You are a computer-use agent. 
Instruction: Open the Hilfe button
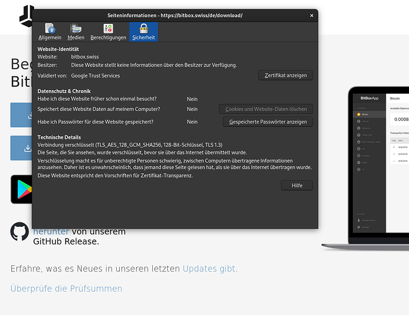click(297, 185)
